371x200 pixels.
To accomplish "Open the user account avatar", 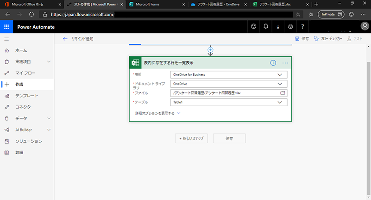I will click(365, 26).
